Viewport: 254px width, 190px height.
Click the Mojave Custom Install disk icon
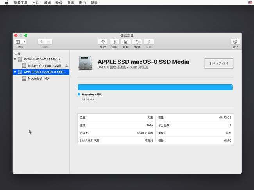pyautogui.click(x=24, y=65)
